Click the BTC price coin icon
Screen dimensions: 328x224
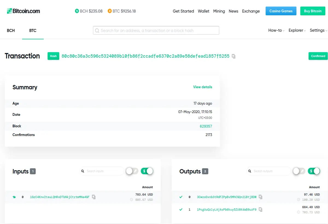(110, 11)
